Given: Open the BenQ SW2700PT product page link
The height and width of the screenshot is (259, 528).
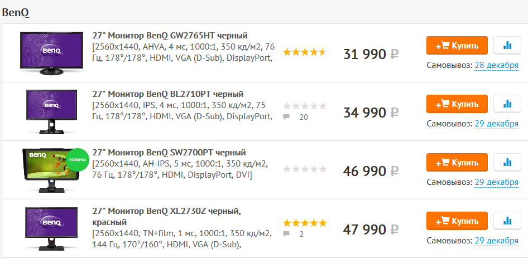Looking at the screenshot, I should click(x=169, y=153).
